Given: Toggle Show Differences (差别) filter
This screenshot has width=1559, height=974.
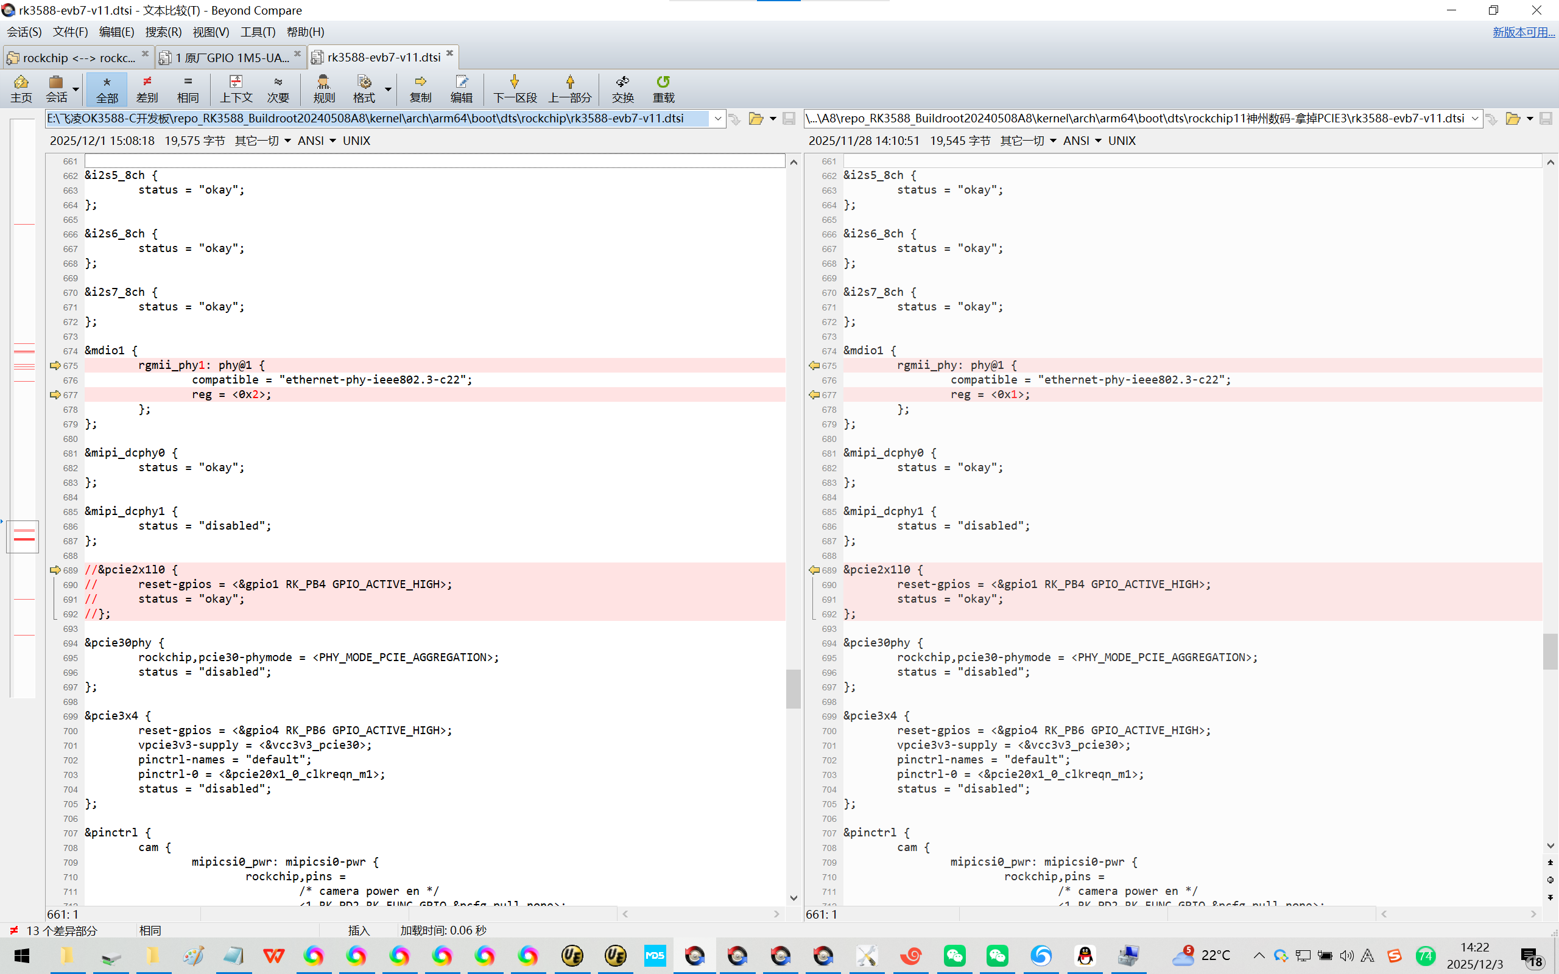Looking at the screenshot, I should (147, 88).
